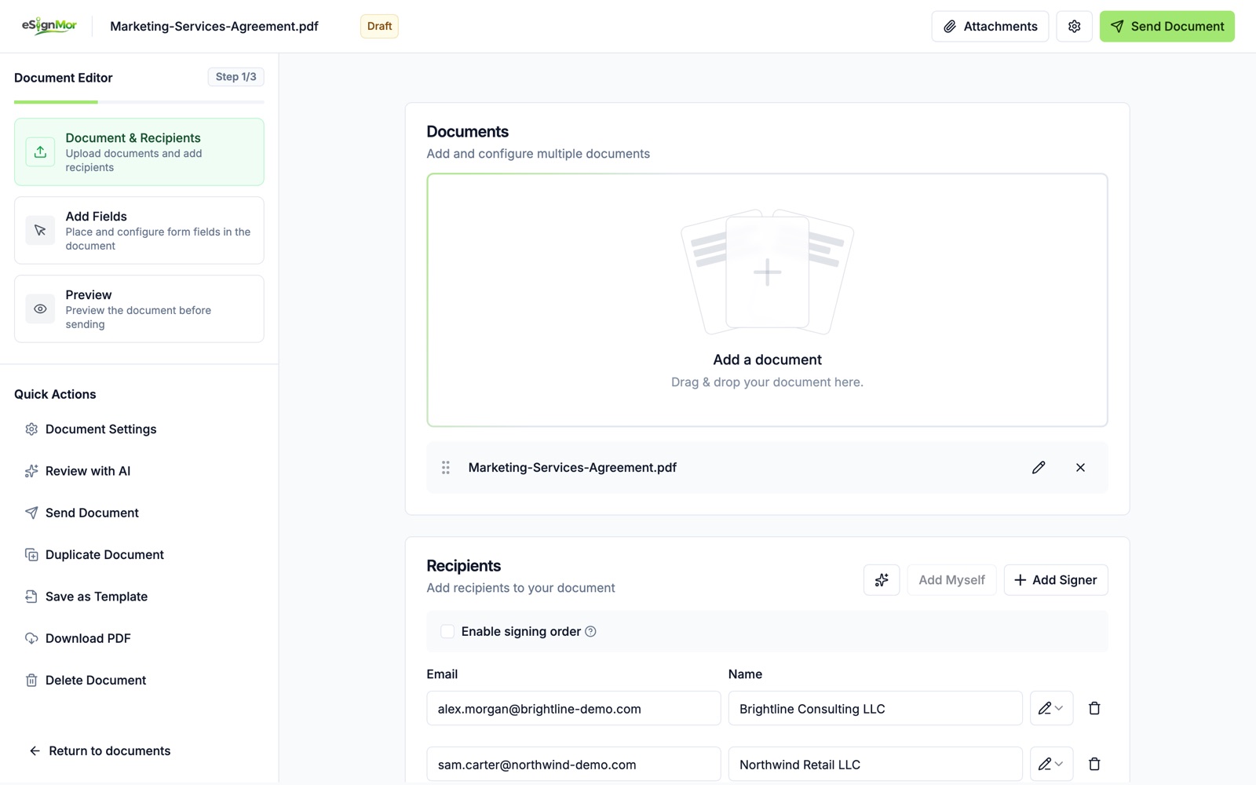The height and width of the screenshot is (785, 1256).
Task: Edit the sam.carter email field
Action: click(573, 764)
